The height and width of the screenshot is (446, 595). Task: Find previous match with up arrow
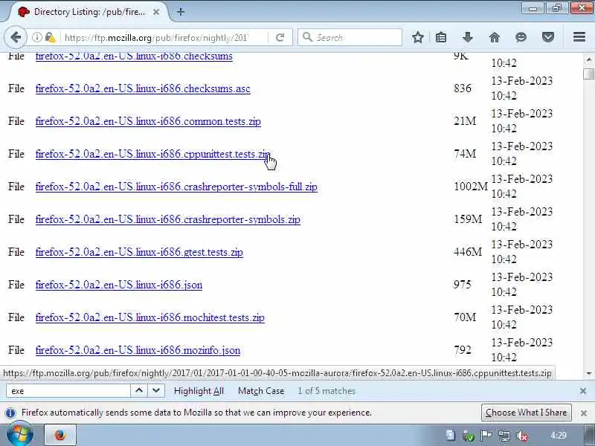coord(139,391)
